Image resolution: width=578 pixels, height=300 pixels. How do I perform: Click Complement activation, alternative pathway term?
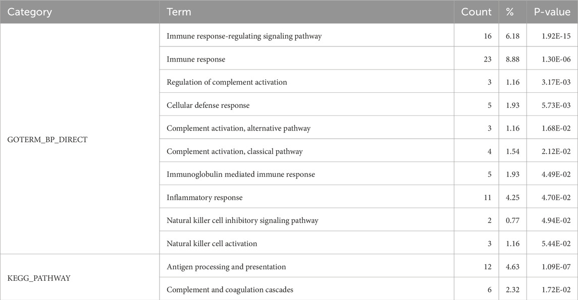238,128
